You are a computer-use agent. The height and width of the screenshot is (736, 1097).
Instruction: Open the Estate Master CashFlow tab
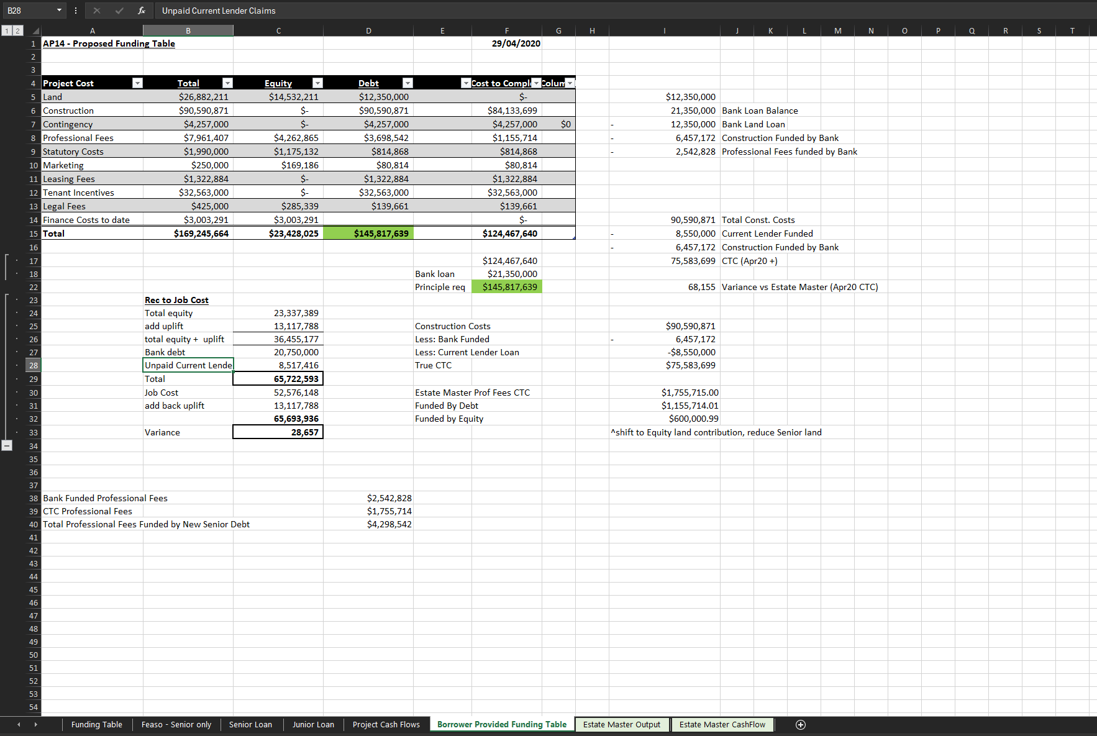722,725
